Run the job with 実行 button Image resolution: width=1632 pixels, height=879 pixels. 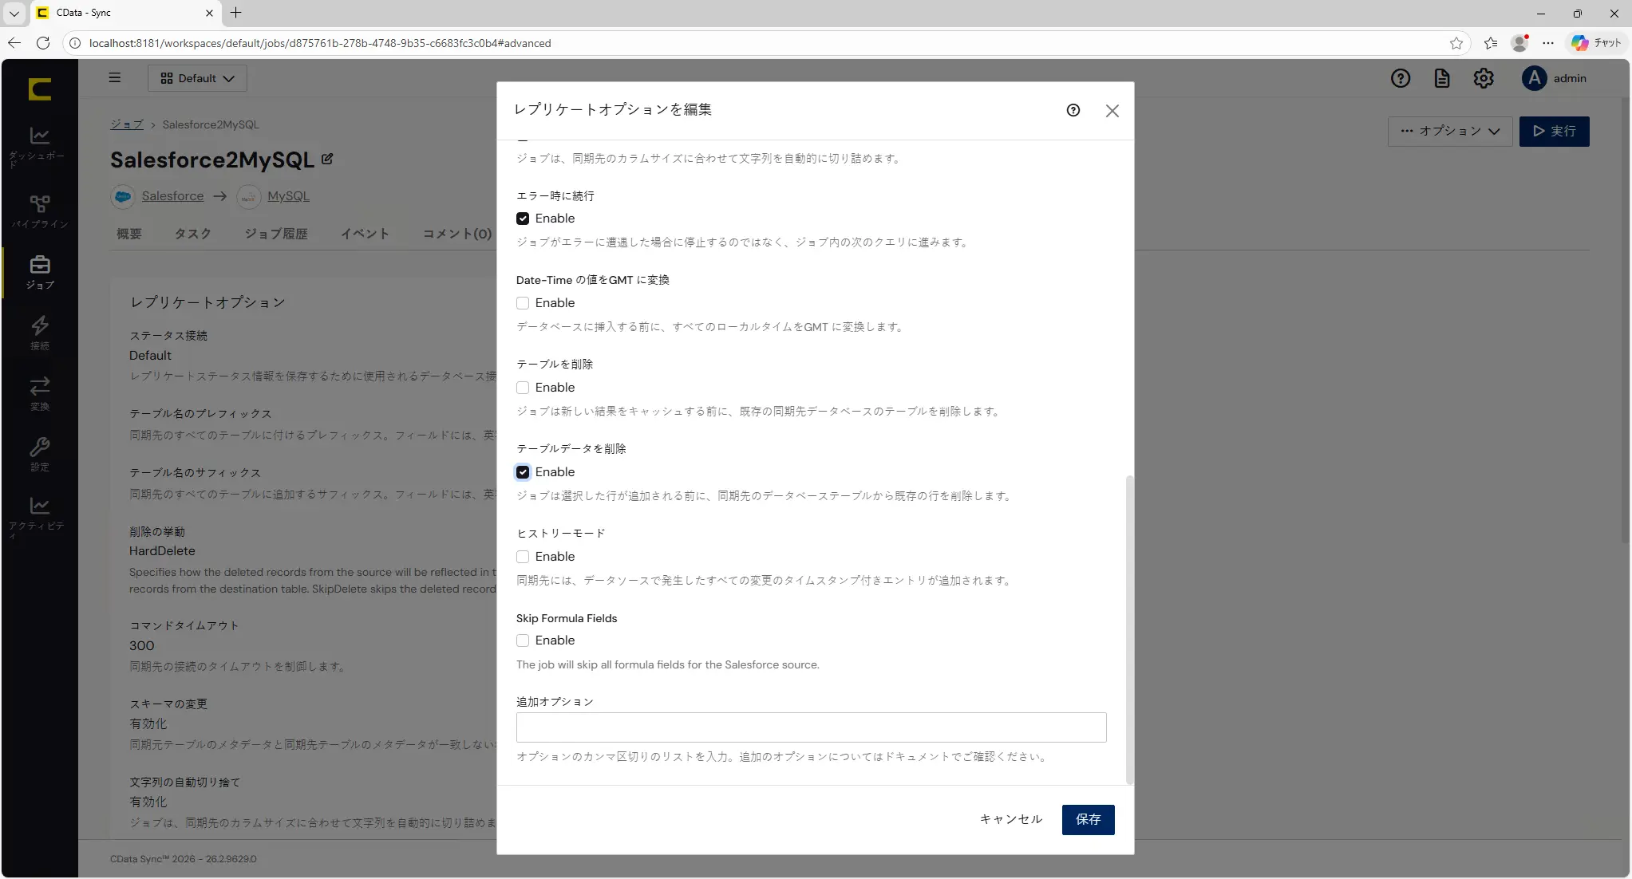tap(1554, 131)
